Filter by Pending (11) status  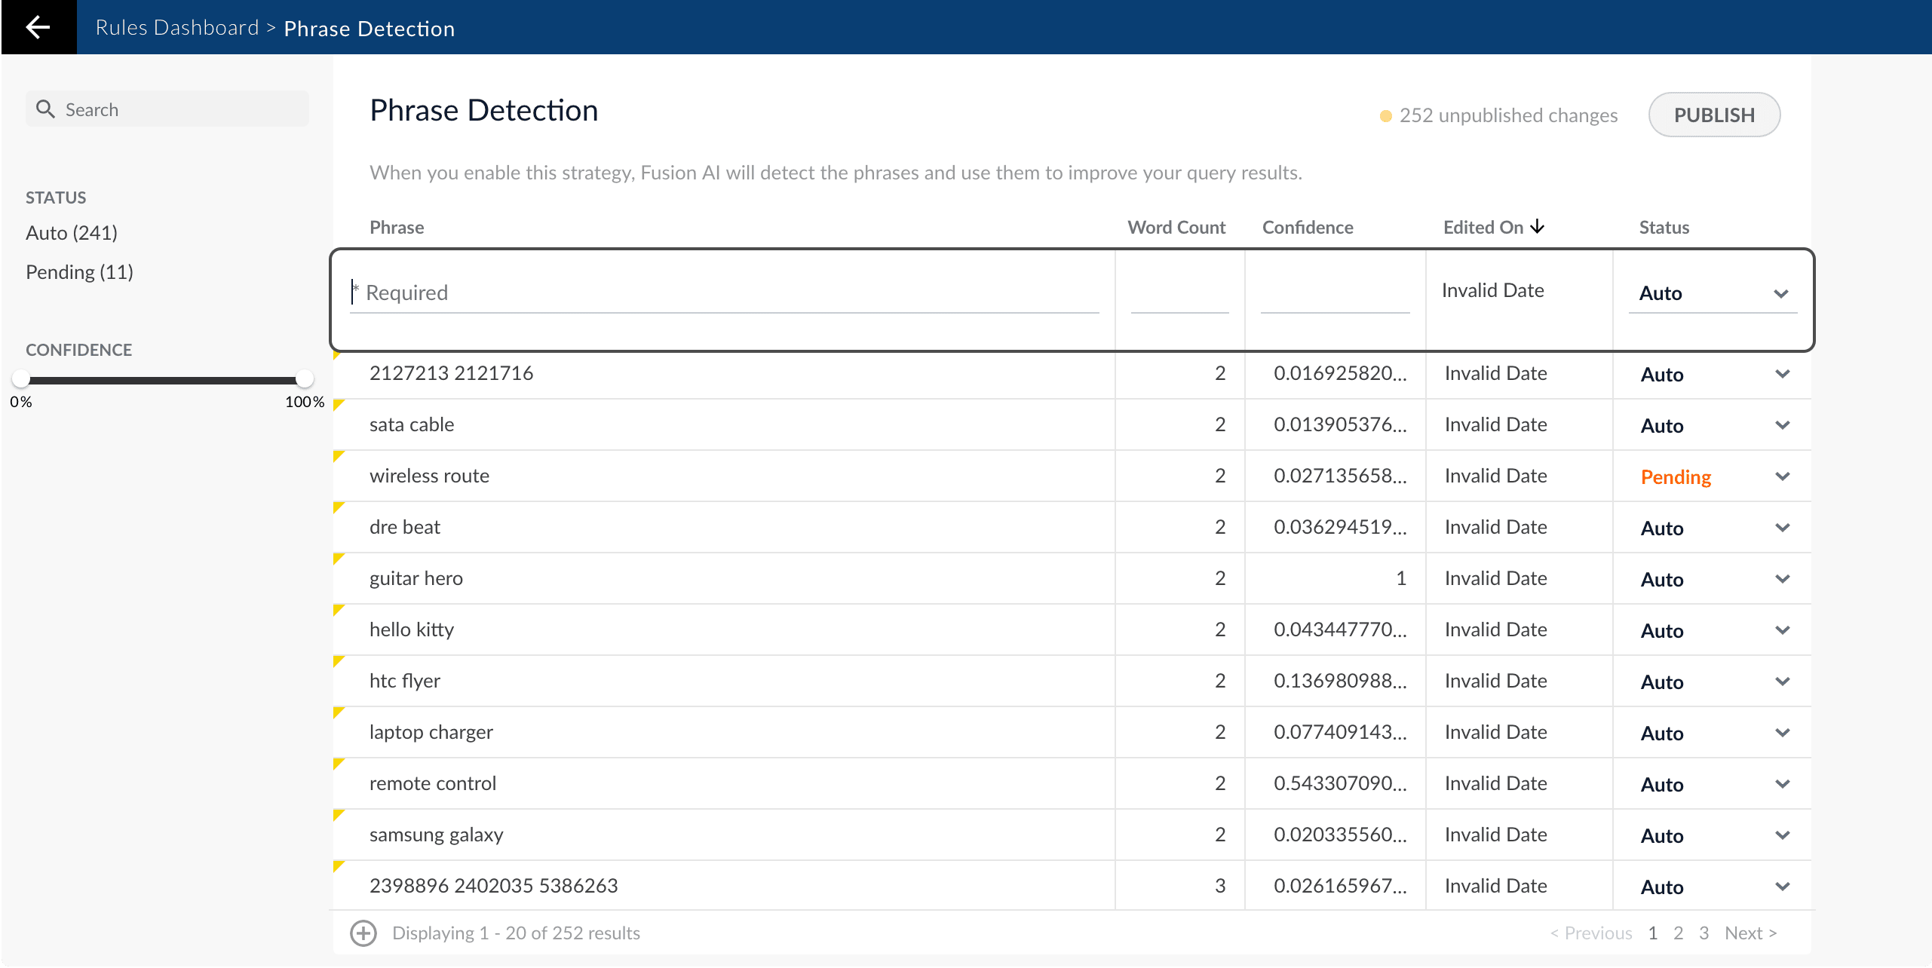(79, 272)
